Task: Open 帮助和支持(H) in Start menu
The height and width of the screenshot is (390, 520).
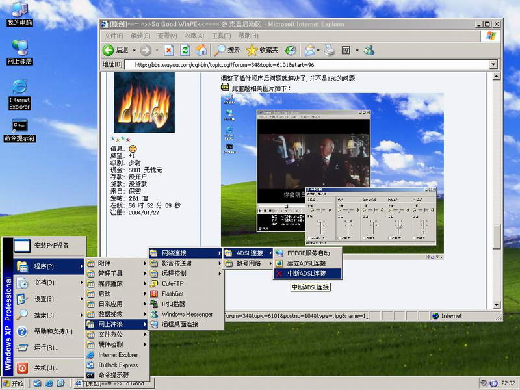Action: coord(49,331)
